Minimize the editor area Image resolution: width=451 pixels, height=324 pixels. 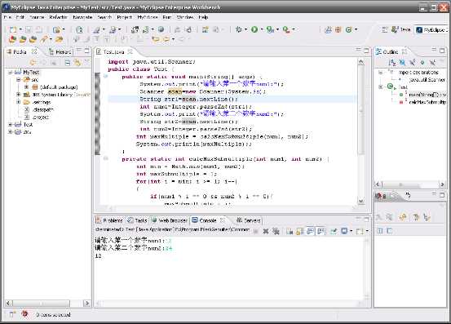pos(358,51)
